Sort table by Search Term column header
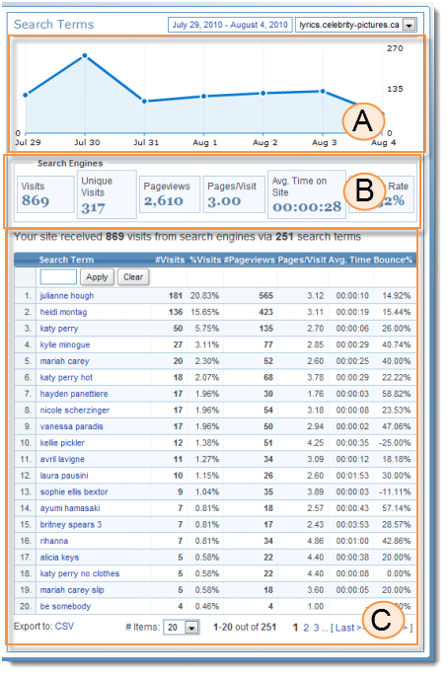The image size is (448, 675). [x=66, y=260]
